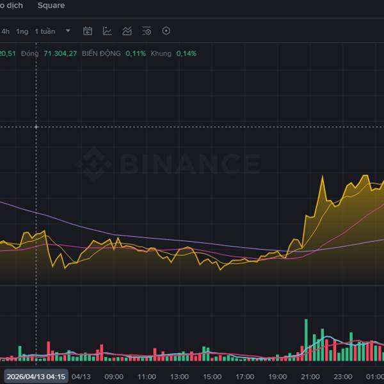Screen dimensions: 384x384
Task: Click the crosshair intersection point on chart
Action: (x=36, y=127)
